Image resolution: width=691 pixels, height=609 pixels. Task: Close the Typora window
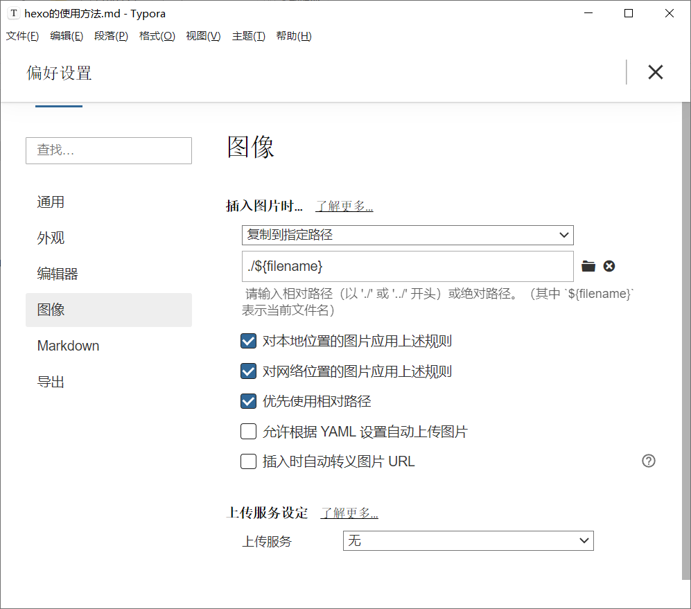[x=669, y=13]
